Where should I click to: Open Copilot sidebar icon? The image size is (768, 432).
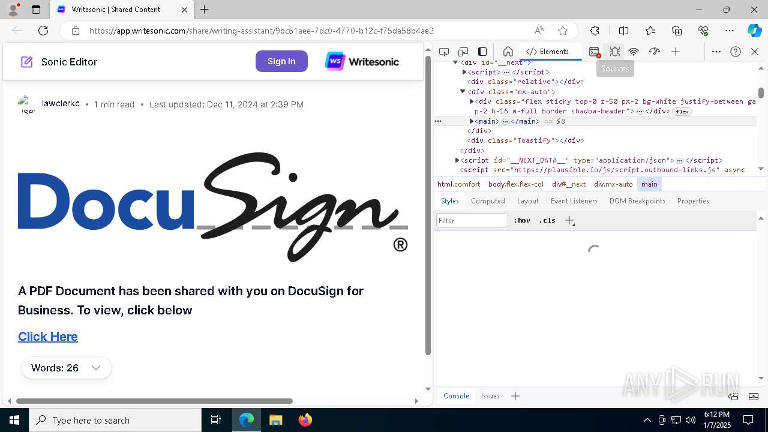[x=754, y=31]
